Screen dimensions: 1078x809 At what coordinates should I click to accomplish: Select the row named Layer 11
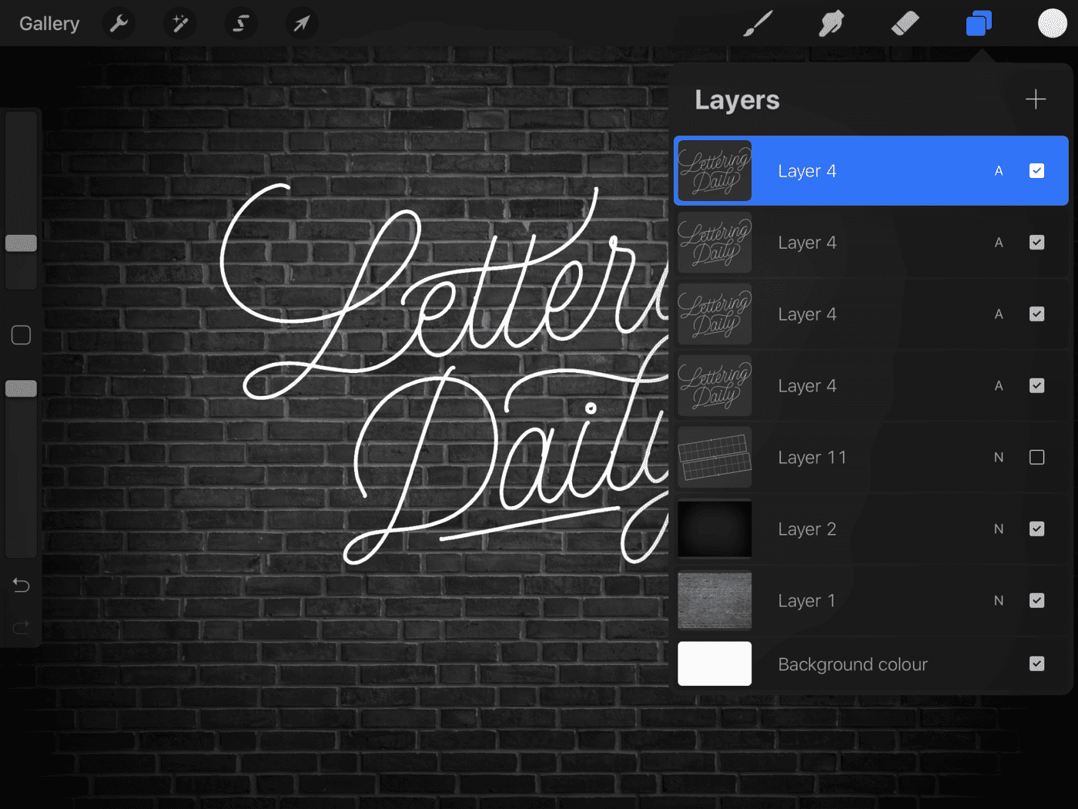(x=871, y=458)
